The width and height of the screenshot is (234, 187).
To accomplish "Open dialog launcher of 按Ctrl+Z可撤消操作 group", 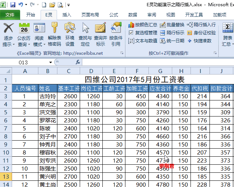I will pyautogui.click(x=215, y=53).
